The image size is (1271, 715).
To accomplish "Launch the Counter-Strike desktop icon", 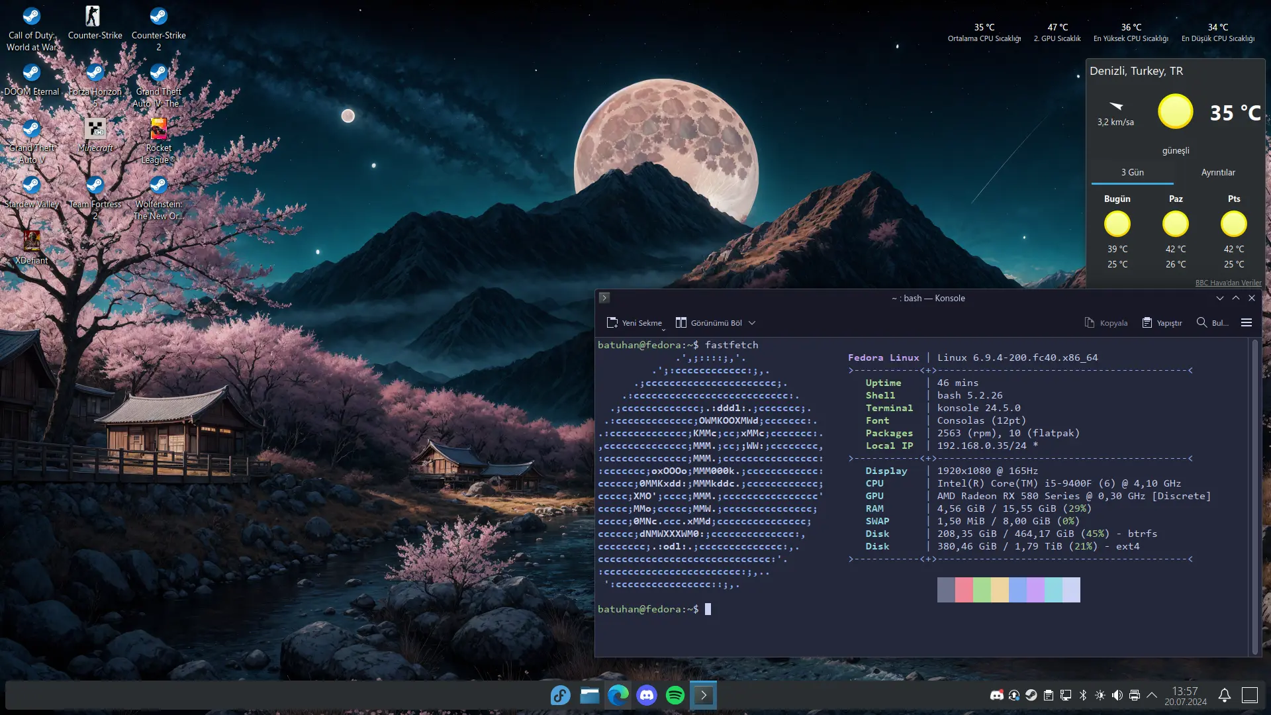I will click(x=95, y=23).
